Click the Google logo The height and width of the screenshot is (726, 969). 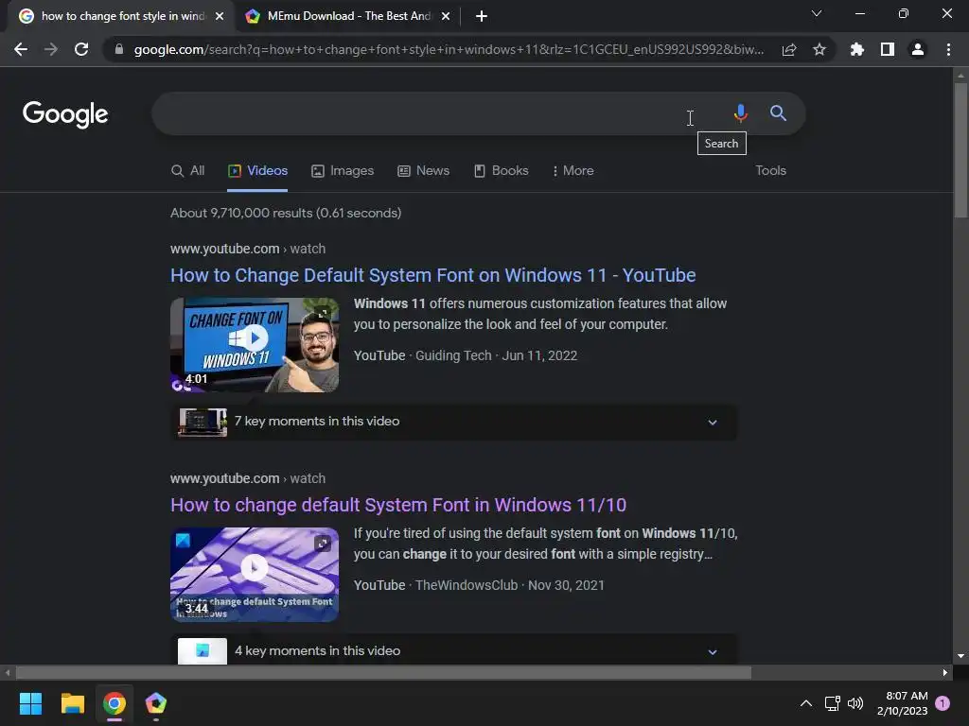tap(65, 114)
